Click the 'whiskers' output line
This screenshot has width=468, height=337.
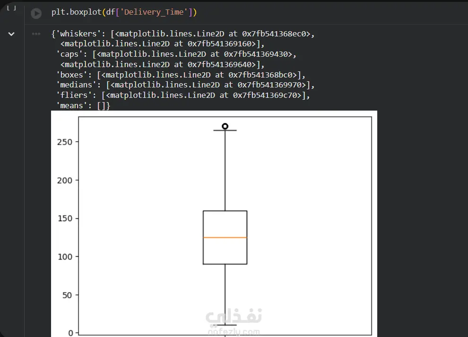pyautogui.click(x=183, y=34)
